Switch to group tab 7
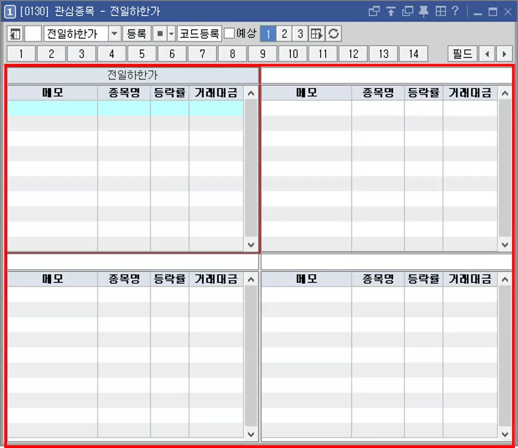 click(202, 54)
